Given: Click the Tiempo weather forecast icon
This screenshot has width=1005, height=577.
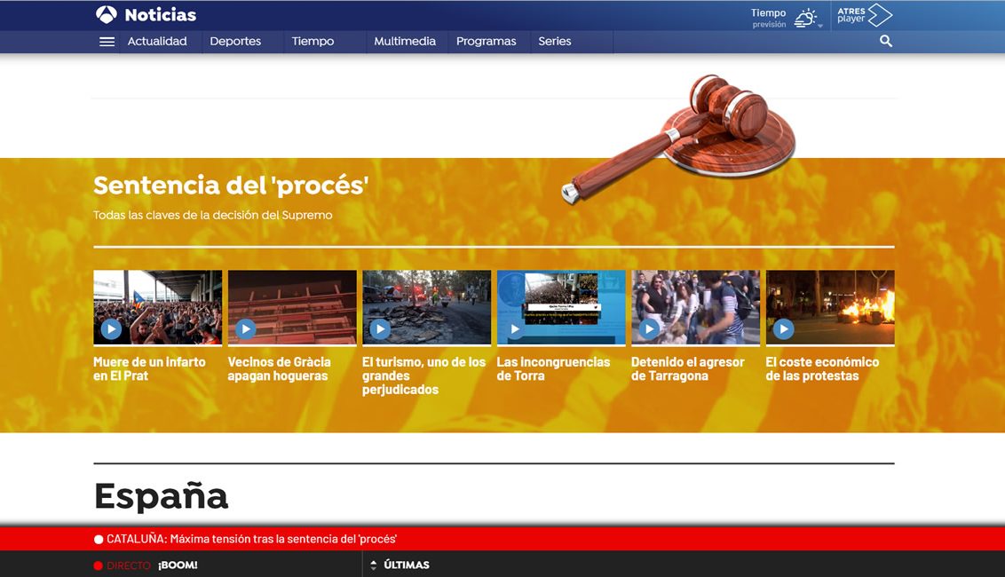Looking at the screenshot, I should tap(804, 17).
